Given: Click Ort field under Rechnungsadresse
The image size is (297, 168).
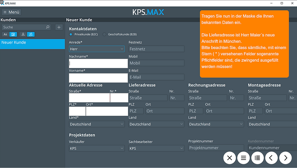Looking at the screenshot, I should pyautogui.click(x=224, y=111).
